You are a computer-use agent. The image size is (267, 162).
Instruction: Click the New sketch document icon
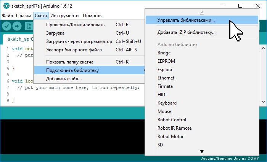[x=29, y=26]
